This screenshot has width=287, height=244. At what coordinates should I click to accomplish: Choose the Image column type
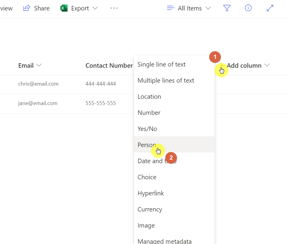pos(174,225)
